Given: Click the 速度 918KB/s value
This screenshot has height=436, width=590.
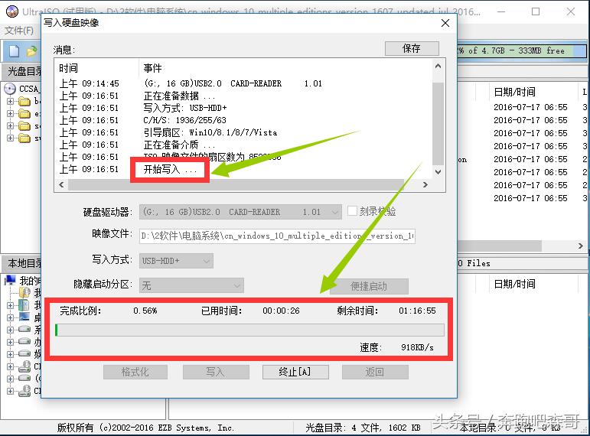Looking at the screenshot, I should pos(417,347).
